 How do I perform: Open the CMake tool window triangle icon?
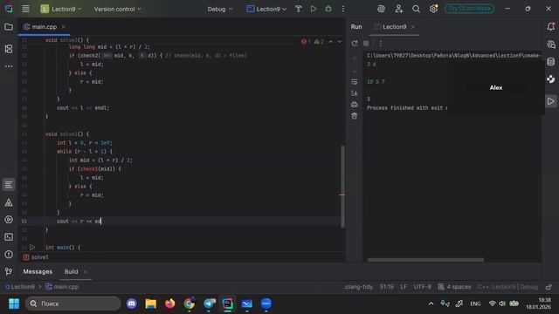[9, 202]
